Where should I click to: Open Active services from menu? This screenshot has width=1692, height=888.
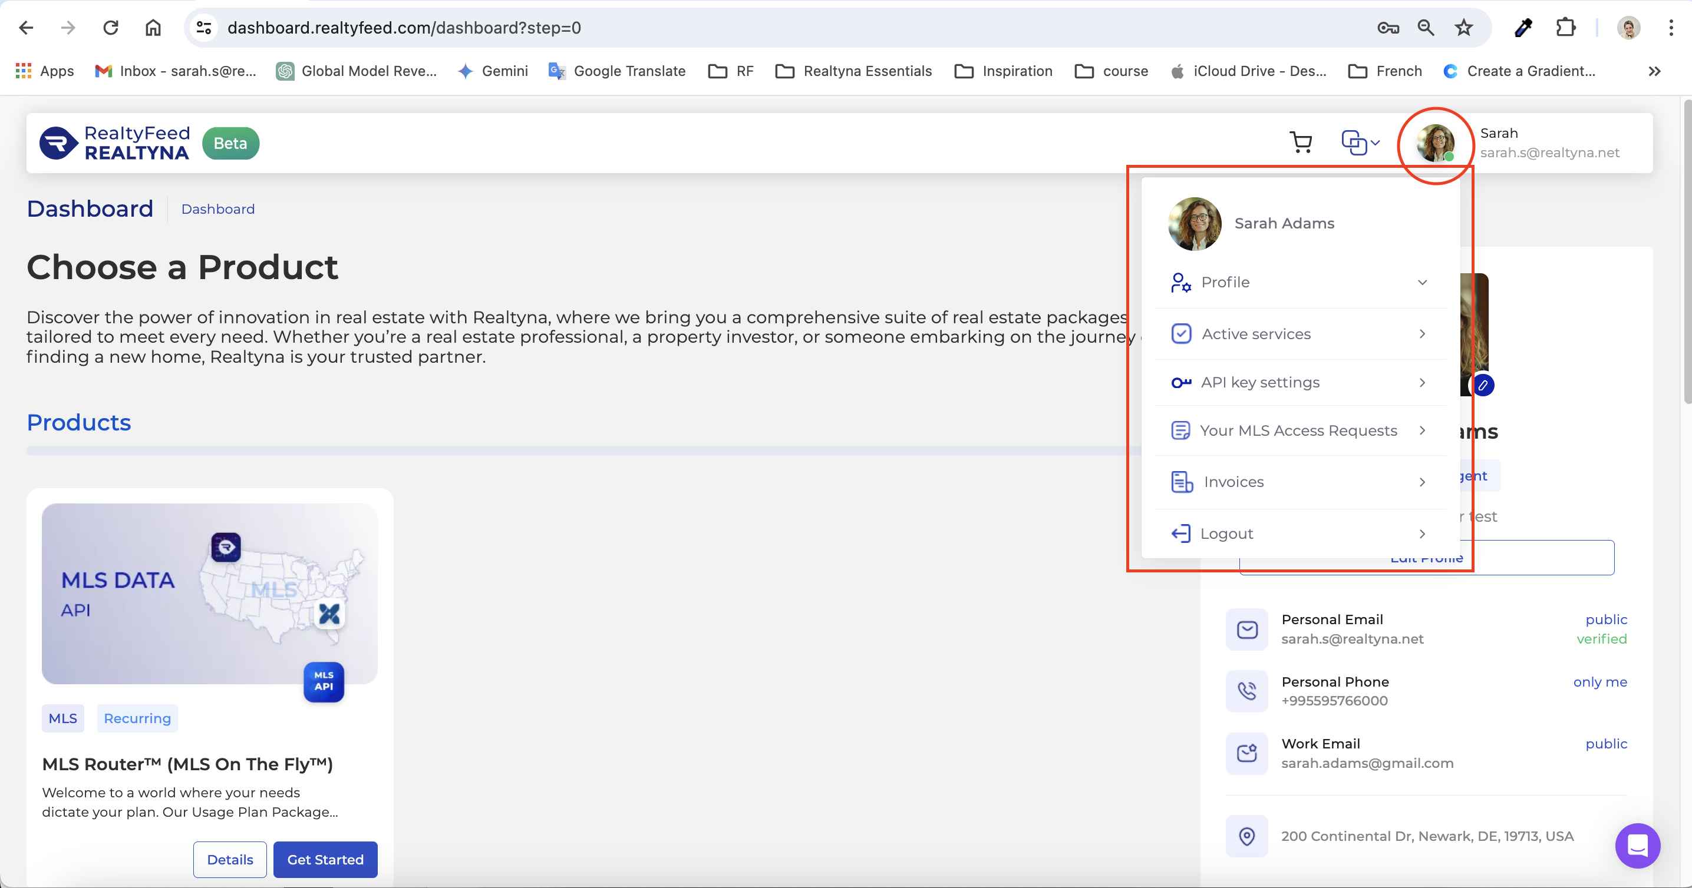pos(1301,334)
